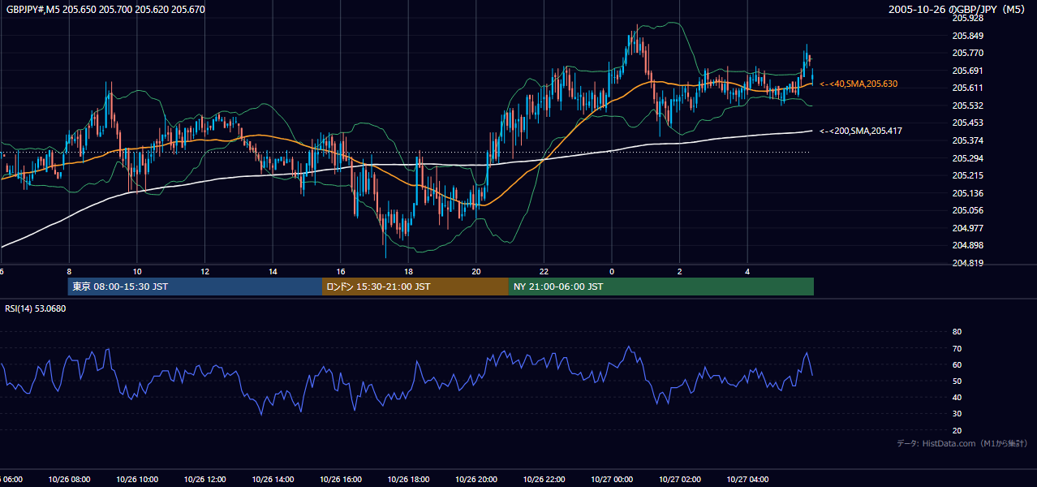Select the NY 21:00-06:00 JST session bar
The width and height of the screenshot is (1037, 487).
click(x=661, y=287)
